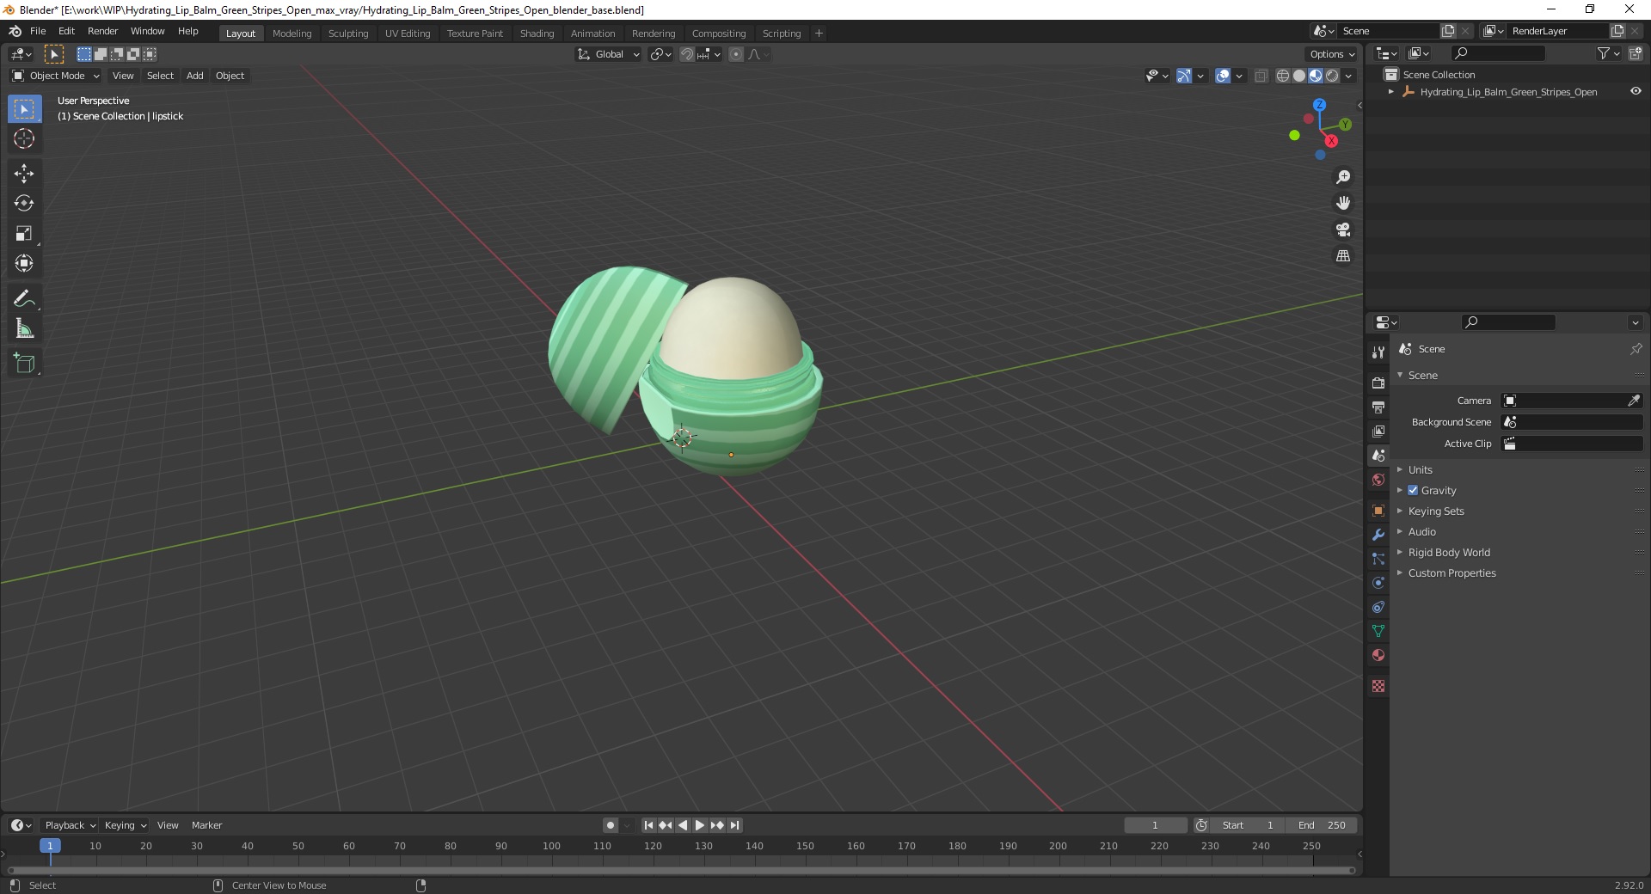Open the World properties tab

(1378, 480)
